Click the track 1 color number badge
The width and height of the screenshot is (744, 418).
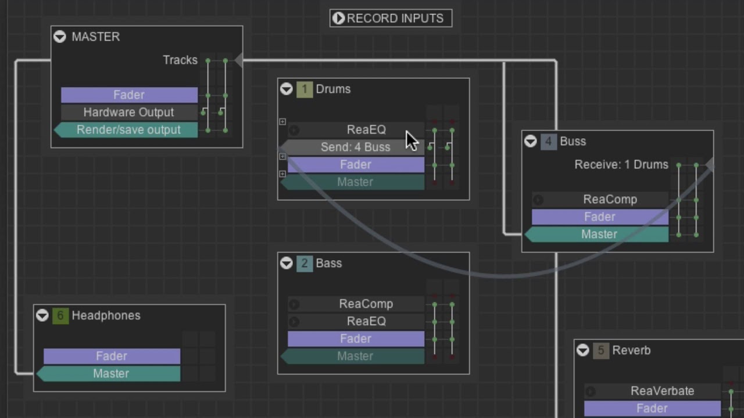coord(304,89)
